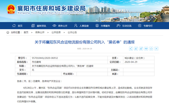Viewport: 169px width, 104px height.
Task: Go to 首页 in the breadcrumb
Action: pos(26,32)
